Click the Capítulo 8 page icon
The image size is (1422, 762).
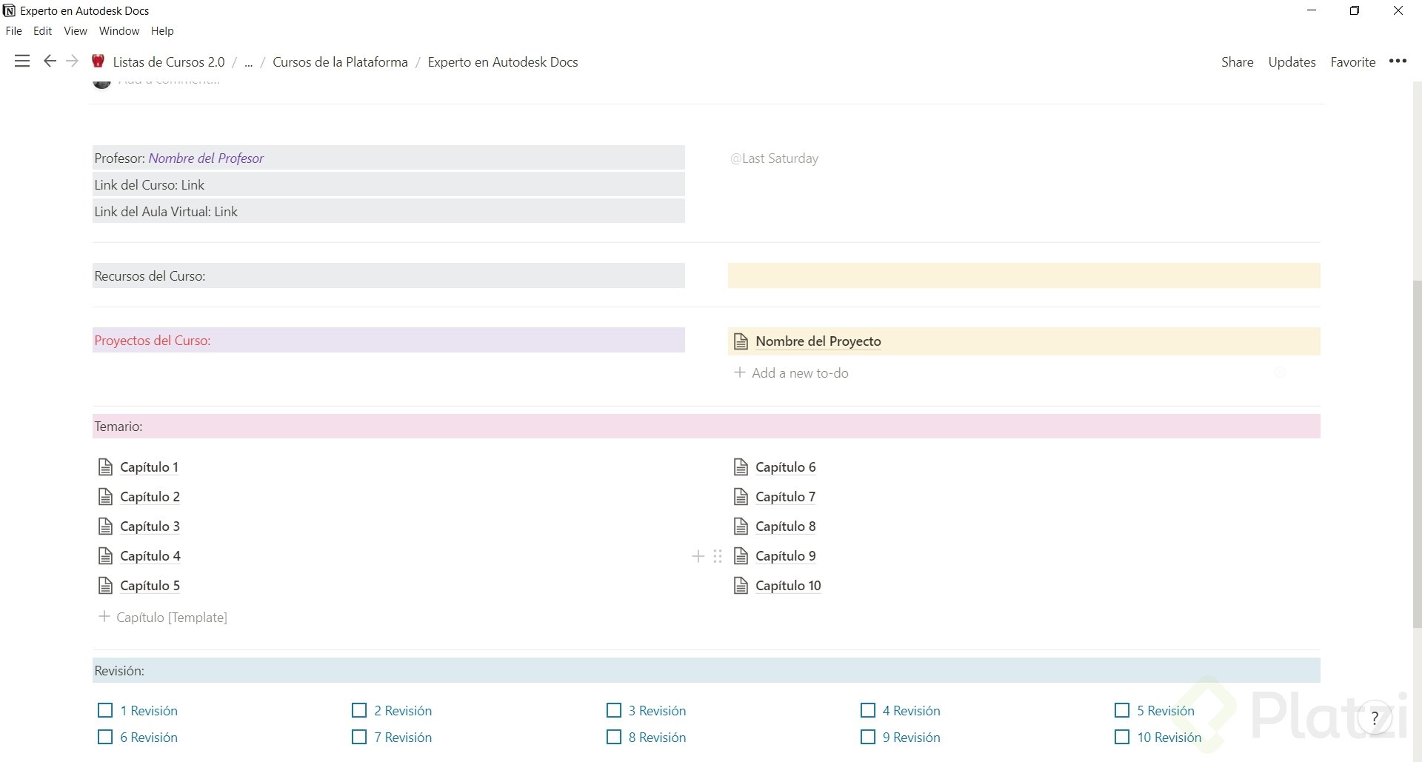(x=741, y=527)
